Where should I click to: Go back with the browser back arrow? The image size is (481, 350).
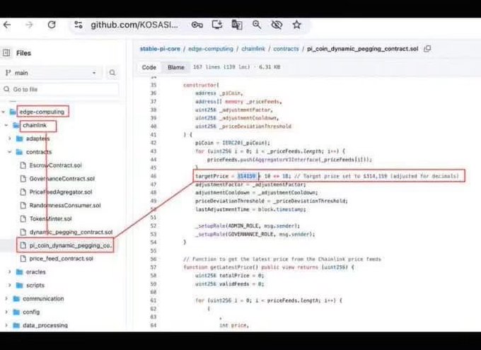7,25
